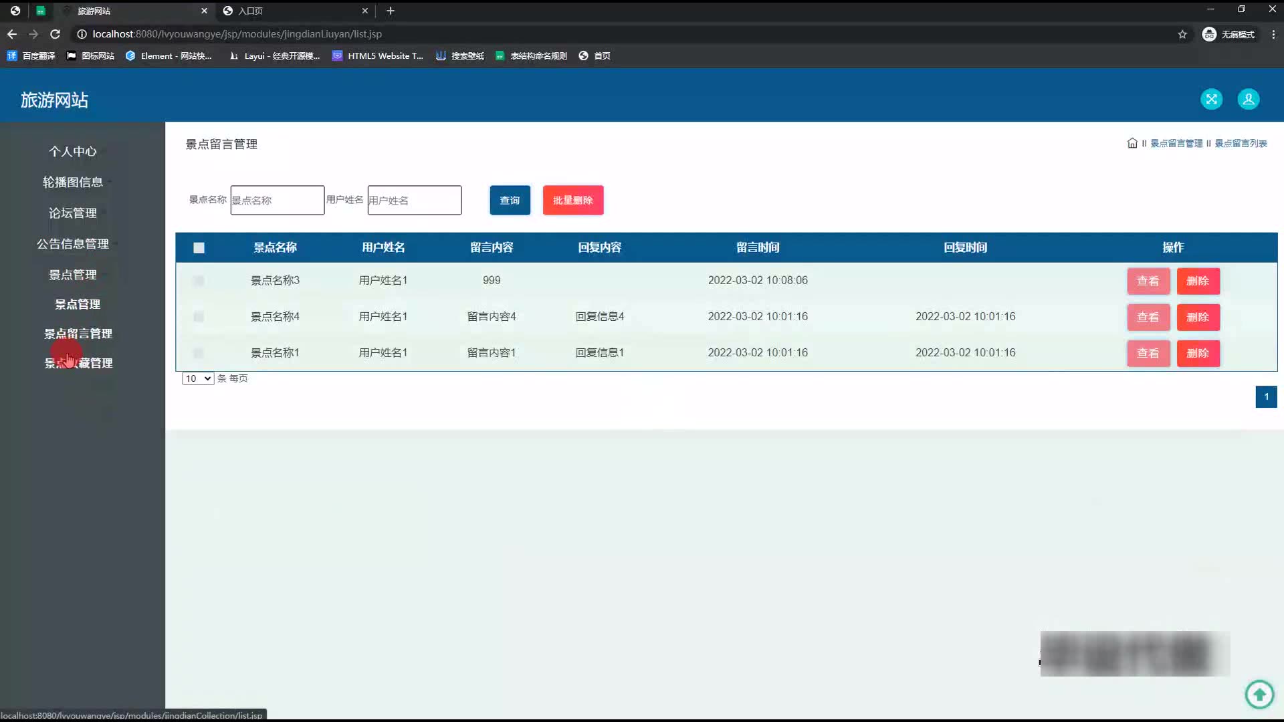The image size is (1284, 722).
Task: Reload the page with refresh icon
Action: coord(56,34)
